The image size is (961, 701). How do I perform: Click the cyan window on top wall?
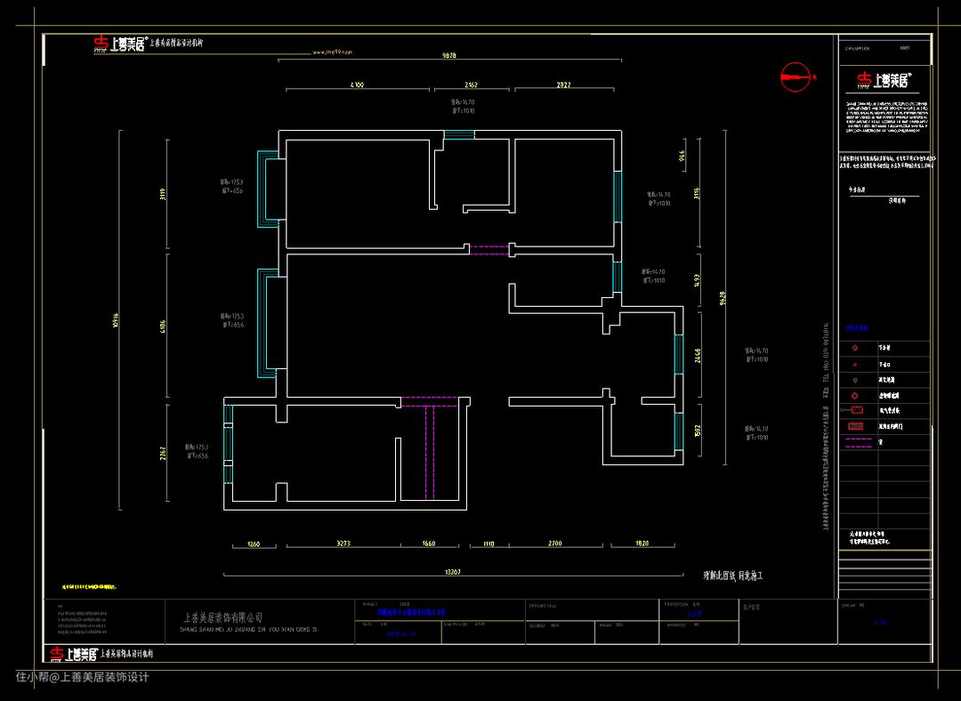(459, 135)
